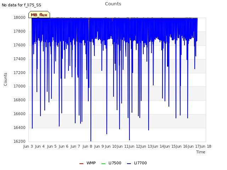Select the MB_flux annotation label
This screenshot has width=227, height=170.
(x=39, y=15)
